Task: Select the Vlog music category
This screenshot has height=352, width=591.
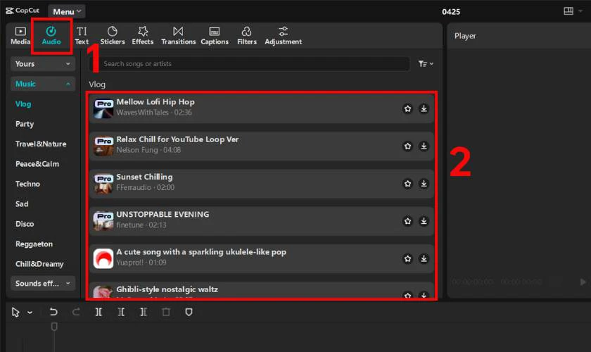Action: [x=23, y=103]
